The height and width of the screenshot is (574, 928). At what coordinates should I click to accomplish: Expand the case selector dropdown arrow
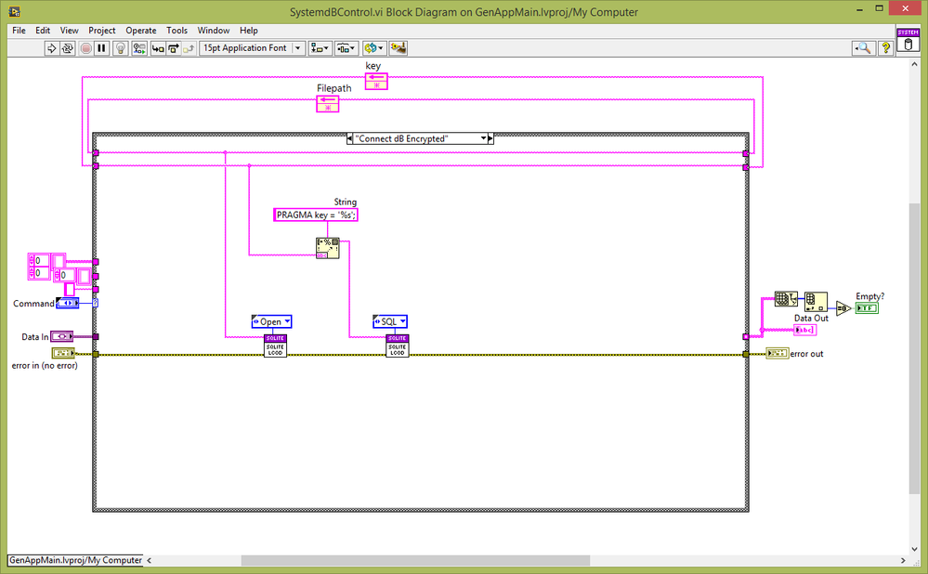pyautogui.click(x=485, y=138)
